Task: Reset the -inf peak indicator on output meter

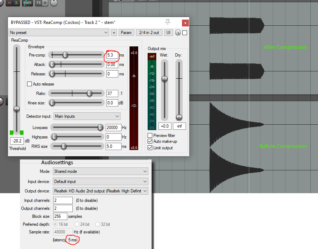Action: point(152,57)
